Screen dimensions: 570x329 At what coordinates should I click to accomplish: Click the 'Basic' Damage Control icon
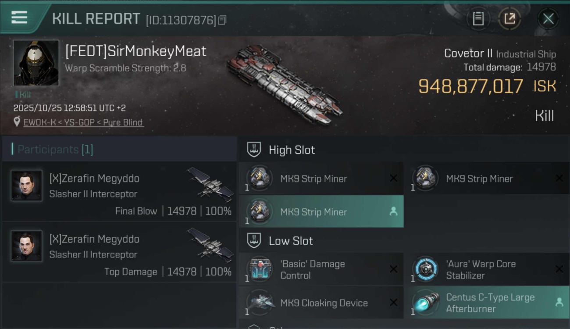[x=260, y=269]
